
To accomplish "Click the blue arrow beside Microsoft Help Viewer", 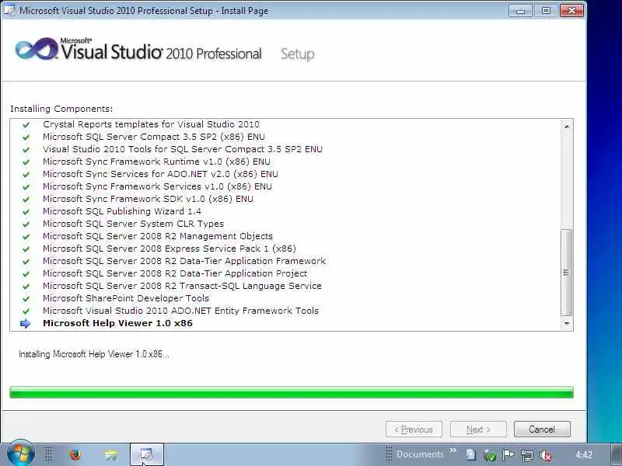I will [26, 323].
